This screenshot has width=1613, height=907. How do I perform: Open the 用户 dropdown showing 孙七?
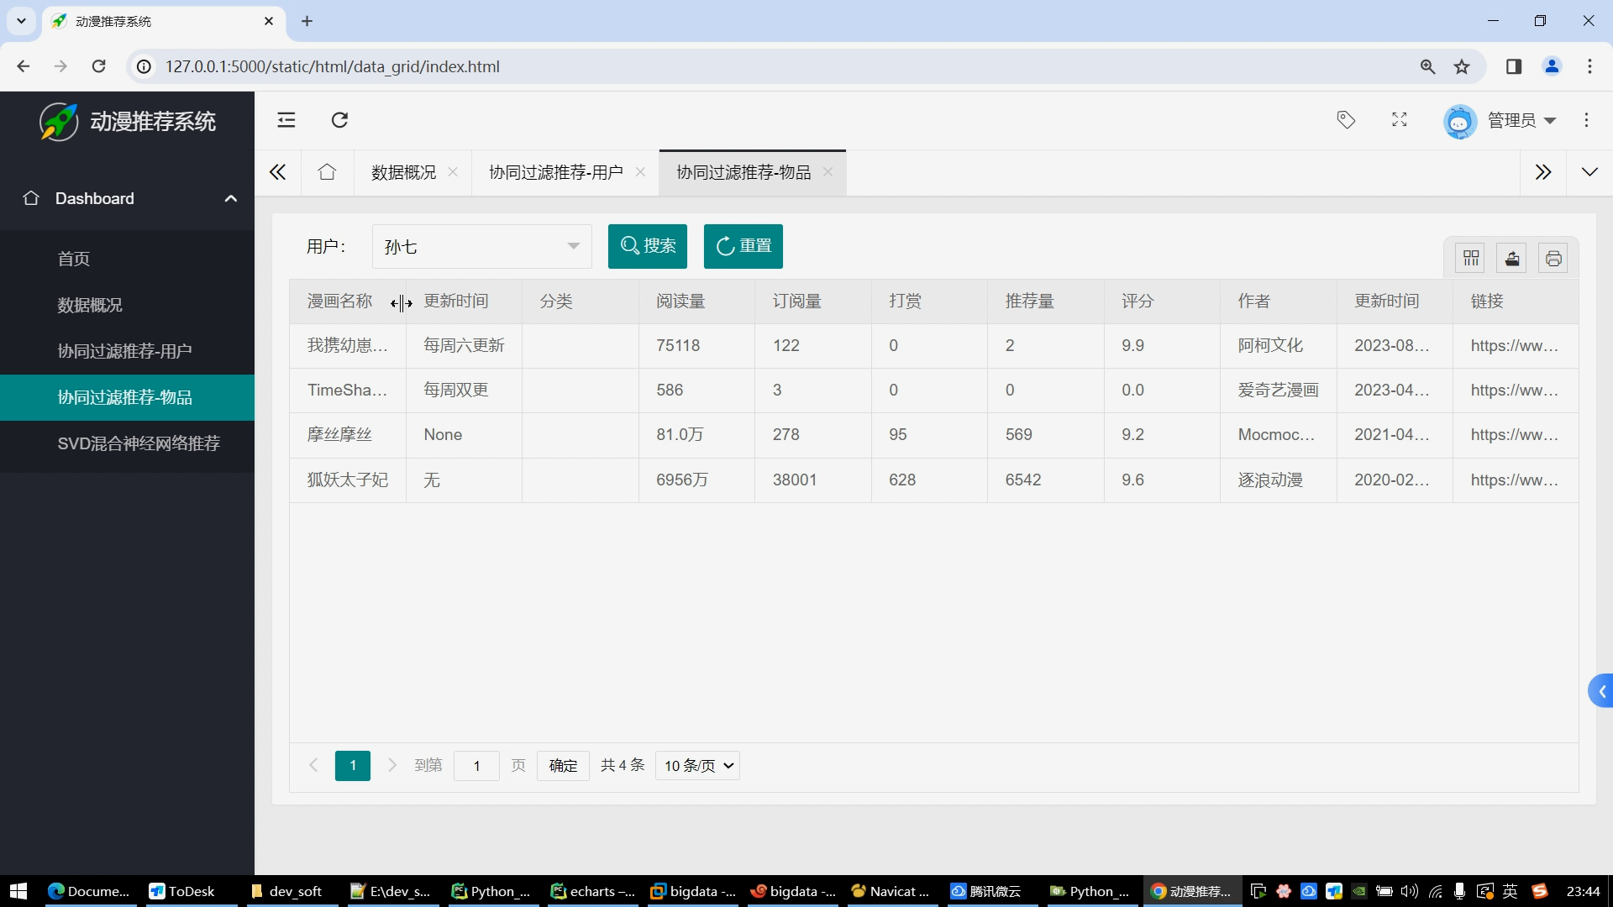pyautogui.click(x=481, y=246)
